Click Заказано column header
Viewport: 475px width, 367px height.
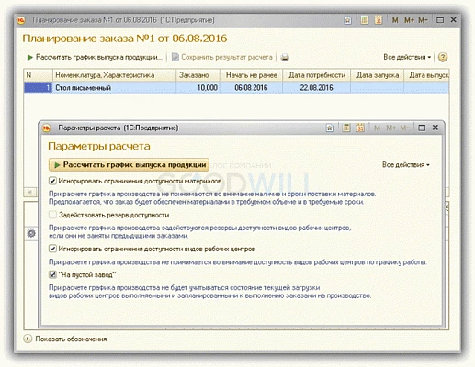point(198,75)
